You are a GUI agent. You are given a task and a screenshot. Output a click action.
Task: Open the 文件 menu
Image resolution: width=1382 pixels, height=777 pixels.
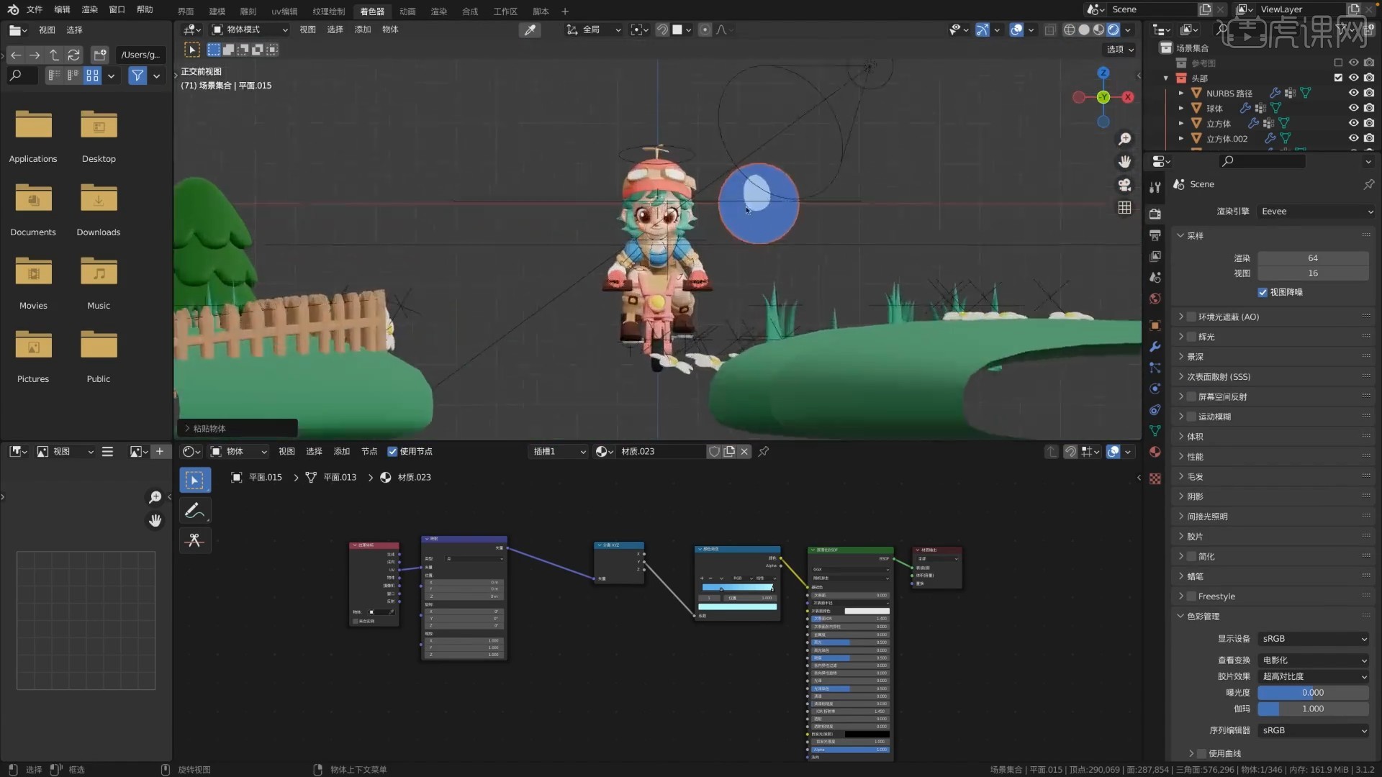pyautogui.click(x=35, y=9)
